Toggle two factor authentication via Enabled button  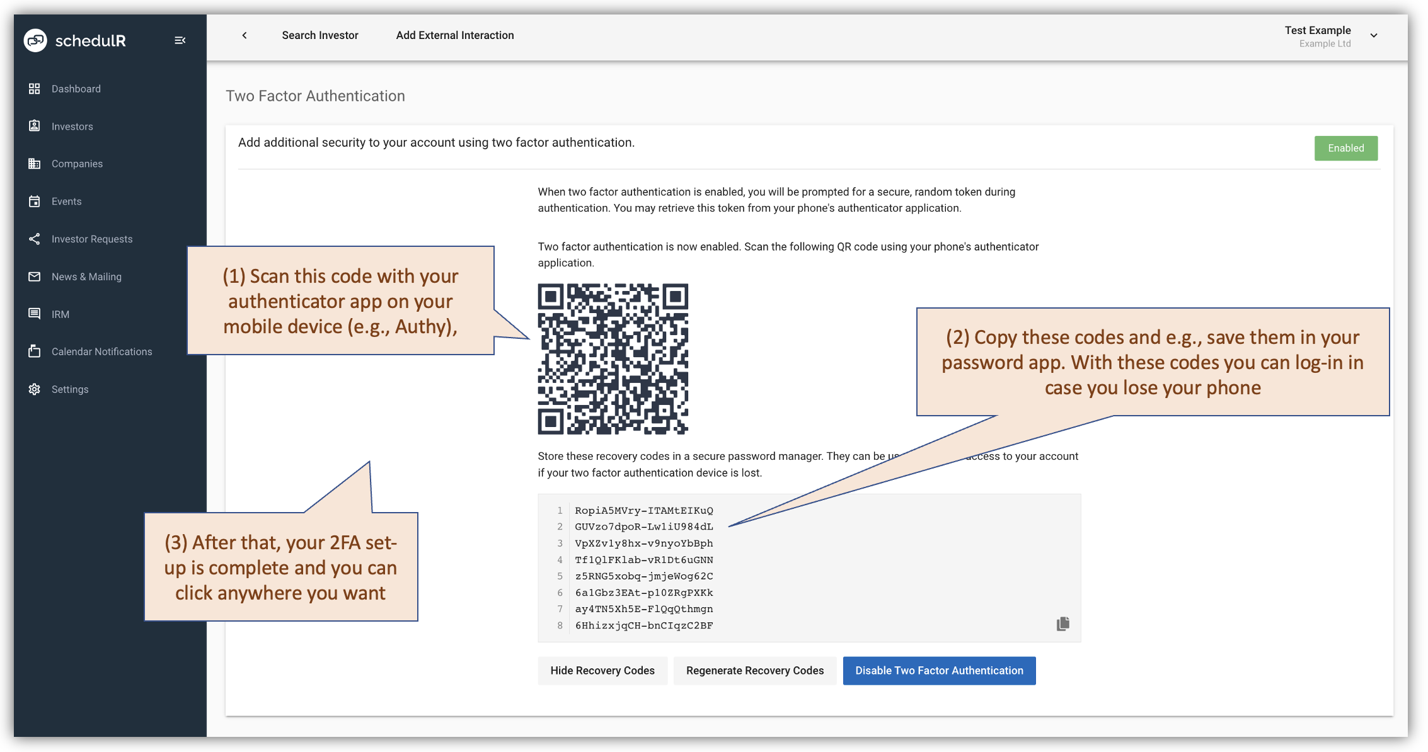click(x=1345, y=148)
